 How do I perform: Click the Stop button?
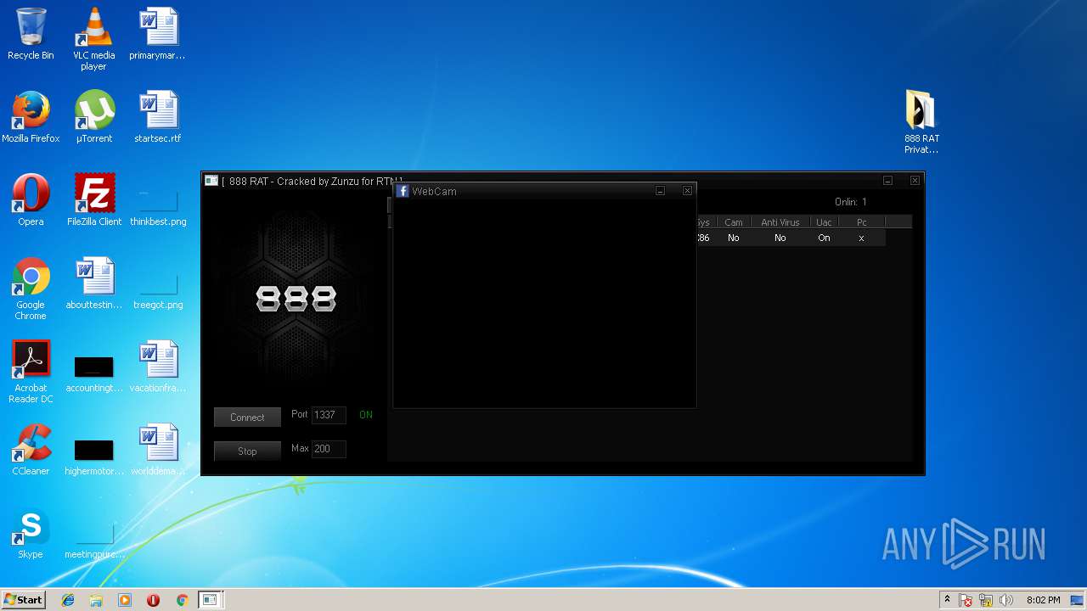[x=247, y=451]
